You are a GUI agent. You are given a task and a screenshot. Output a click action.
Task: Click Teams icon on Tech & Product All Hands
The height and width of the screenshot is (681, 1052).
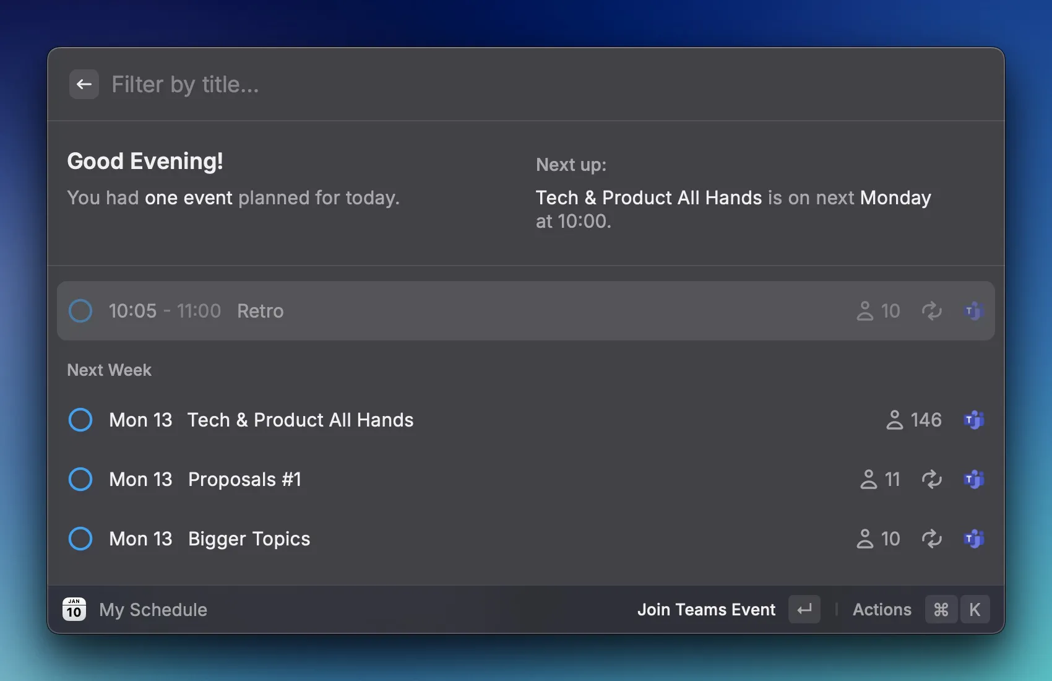[x=973, y=420]
